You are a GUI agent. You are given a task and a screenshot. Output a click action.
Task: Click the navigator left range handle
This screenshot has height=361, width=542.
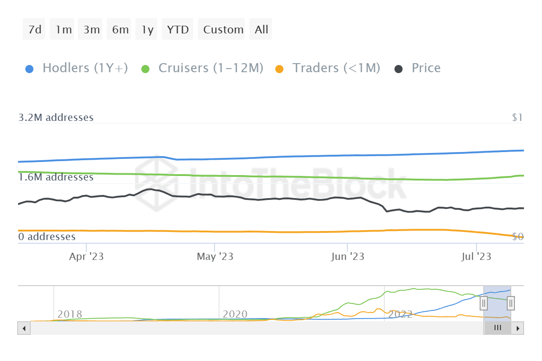pos(484,303)
